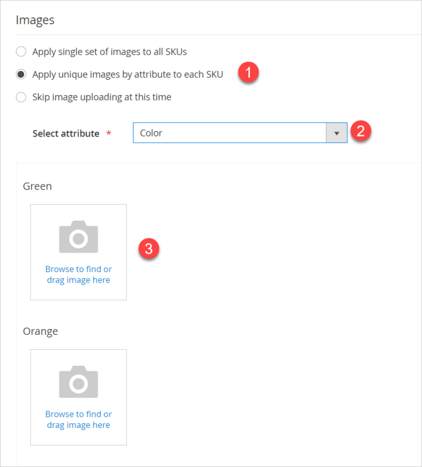Click the red number 1 marker

248,73
